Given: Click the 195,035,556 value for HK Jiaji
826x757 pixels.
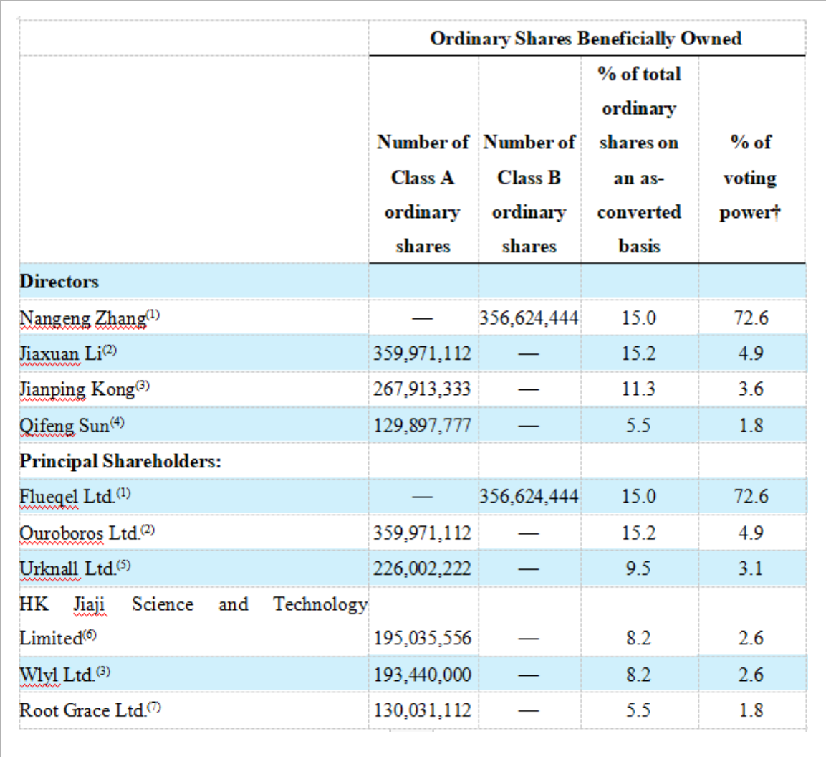Looking at the screenshot, I should coord(423,638).
